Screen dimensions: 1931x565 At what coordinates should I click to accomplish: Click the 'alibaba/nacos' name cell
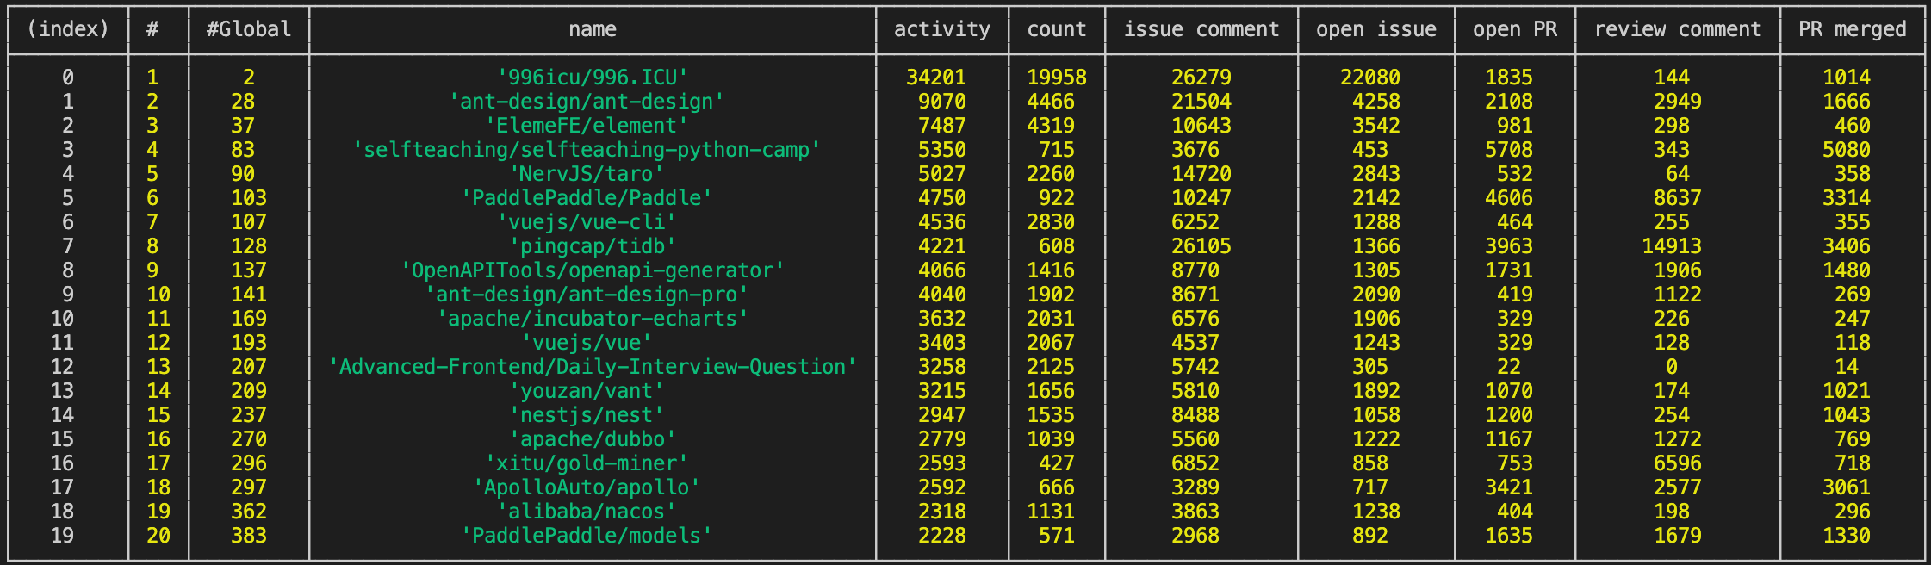[587, 512]
